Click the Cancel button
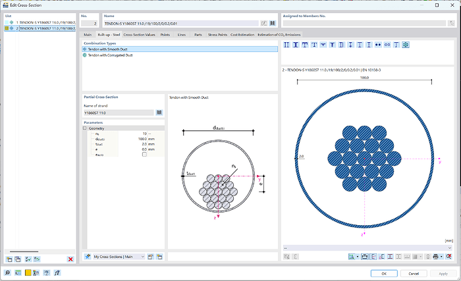The width and height of the screenshot is (461, 281). click(x=414, y=273)
